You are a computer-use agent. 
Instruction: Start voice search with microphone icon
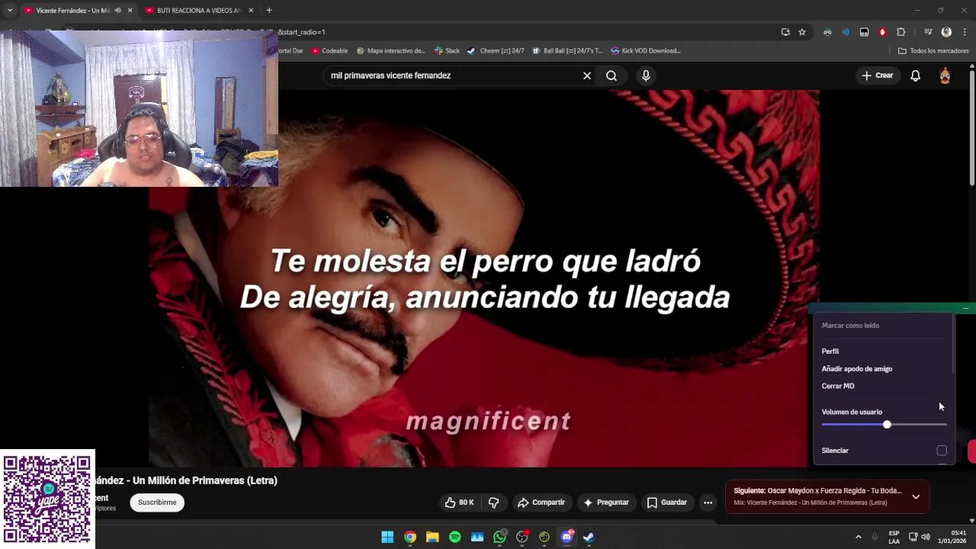(646, 75)
